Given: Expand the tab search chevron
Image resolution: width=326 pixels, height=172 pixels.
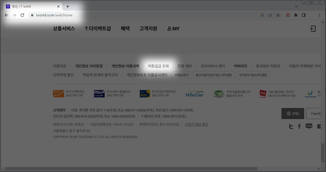Looking at the screenshot, I should (x=296, y=6).
